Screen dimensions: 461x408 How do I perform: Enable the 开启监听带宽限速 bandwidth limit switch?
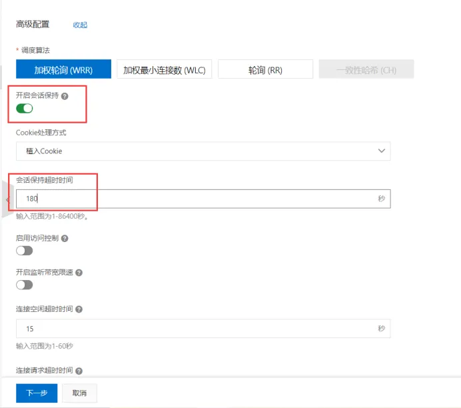pos(25,285)
